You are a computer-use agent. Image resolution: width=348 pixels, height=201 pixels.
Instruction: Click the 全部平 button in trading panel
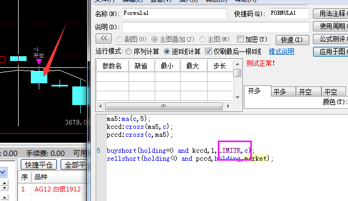[74, 165]
